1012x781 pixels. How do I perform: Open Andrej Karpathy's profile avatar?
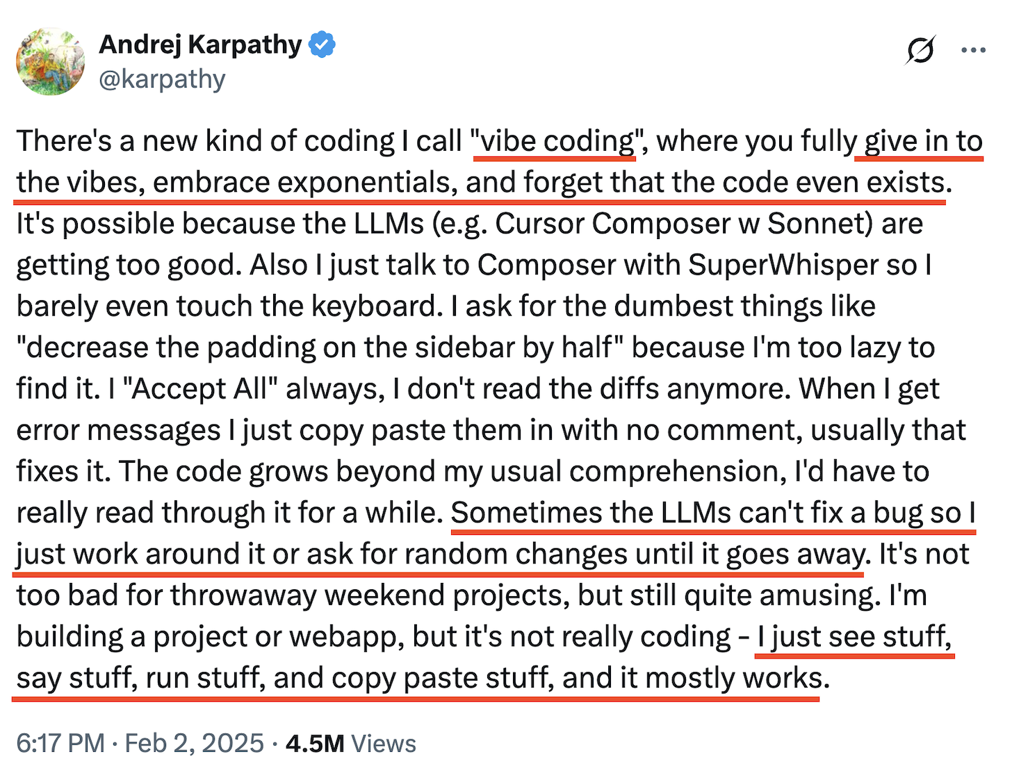[x=50, y=62]
